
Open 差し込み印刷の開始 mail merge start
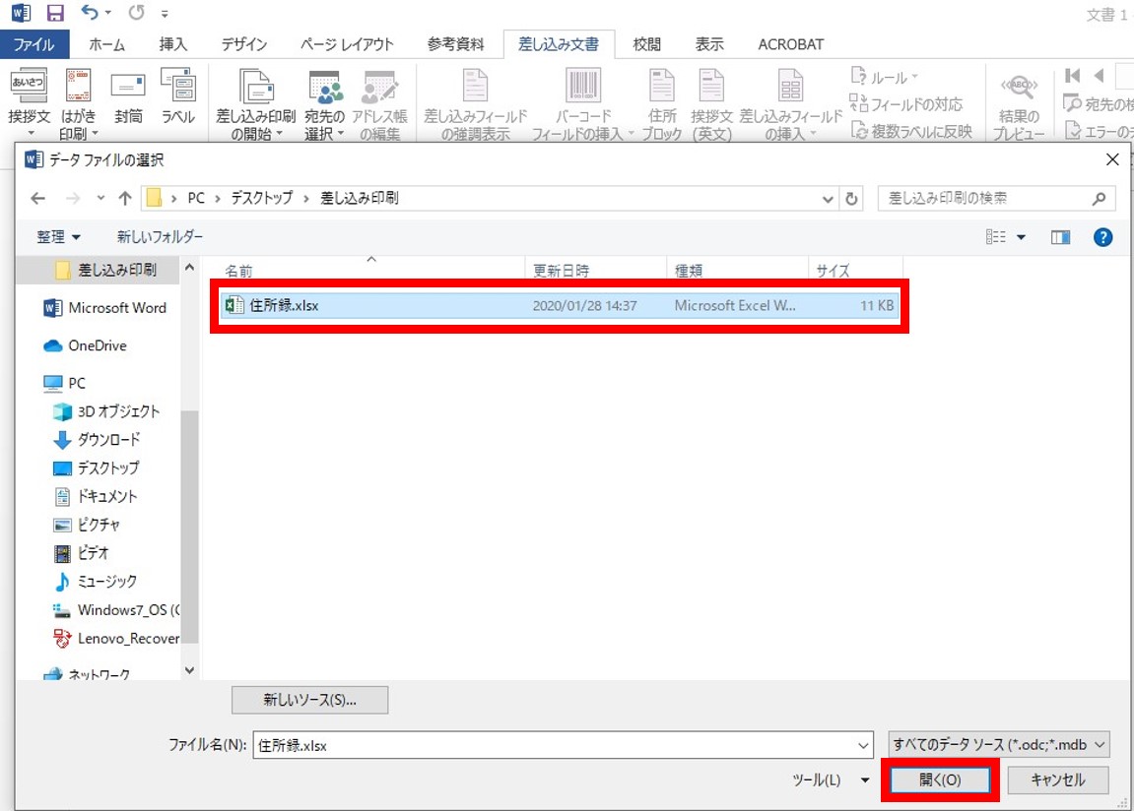[x=256, y=104]
